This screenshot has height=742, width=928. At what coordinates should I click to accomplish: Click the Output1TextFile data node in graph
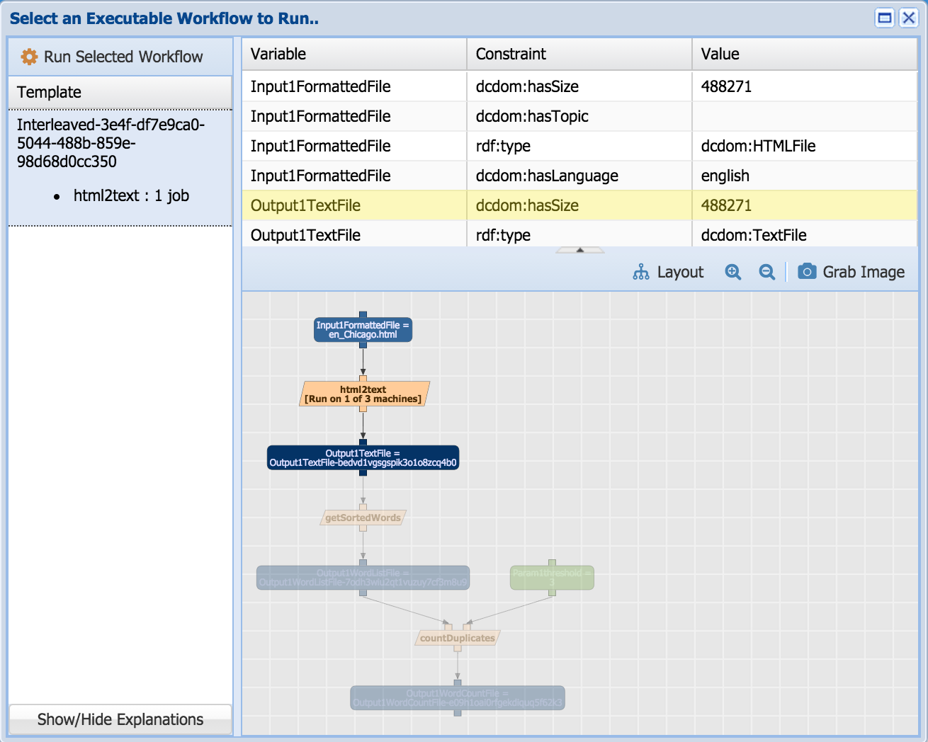[x=363, y=458]
